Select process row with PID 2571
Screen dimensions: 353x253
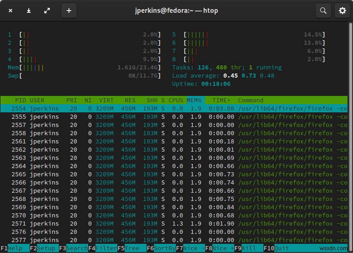tap(174, 223)
